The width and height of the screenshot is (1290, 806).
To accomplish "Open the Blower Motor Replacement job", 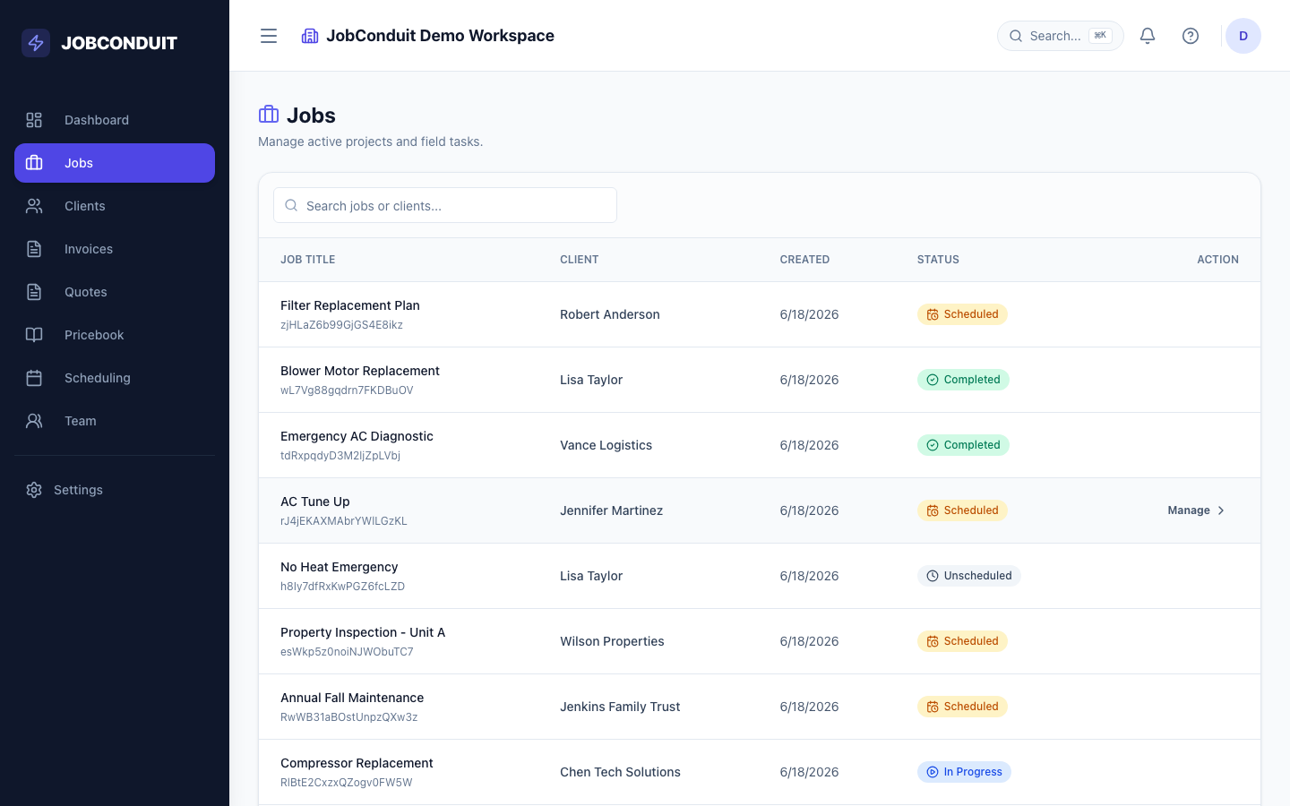I will 360,371.
